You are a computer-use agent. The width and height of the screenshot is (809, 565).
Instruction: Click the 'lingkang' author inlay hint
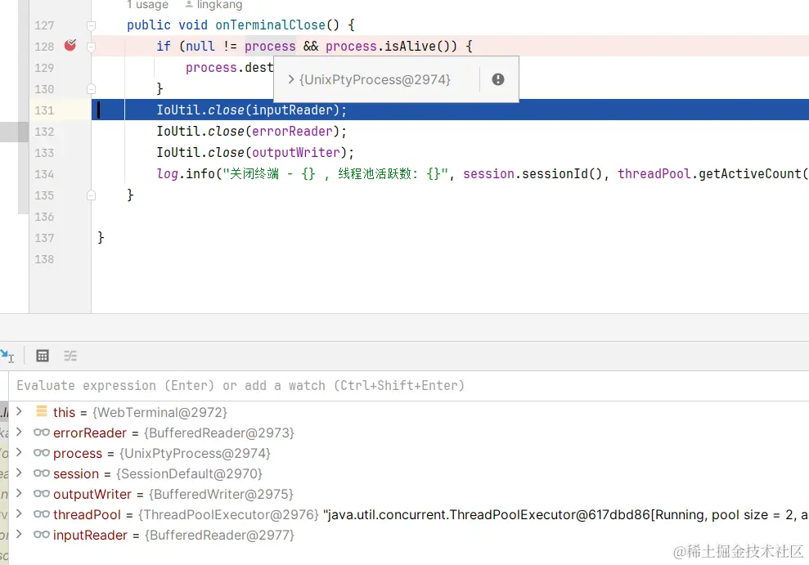point(213,5)
